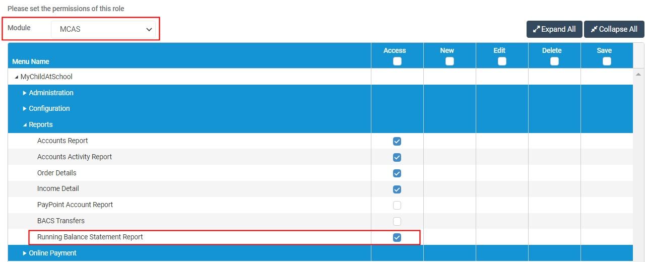Screen dimensions: 647x262
Task: Click the Collapse All button
Action: point(614,29)
